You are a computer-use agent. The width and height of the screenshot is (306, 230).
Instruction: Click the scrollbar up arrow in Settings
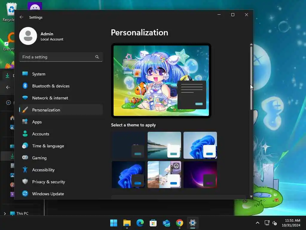251,45
